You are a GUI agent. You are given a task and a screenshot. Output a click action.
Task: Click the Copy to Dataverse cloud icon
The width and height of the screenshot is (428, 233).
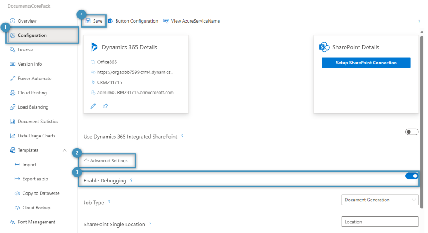17,193
